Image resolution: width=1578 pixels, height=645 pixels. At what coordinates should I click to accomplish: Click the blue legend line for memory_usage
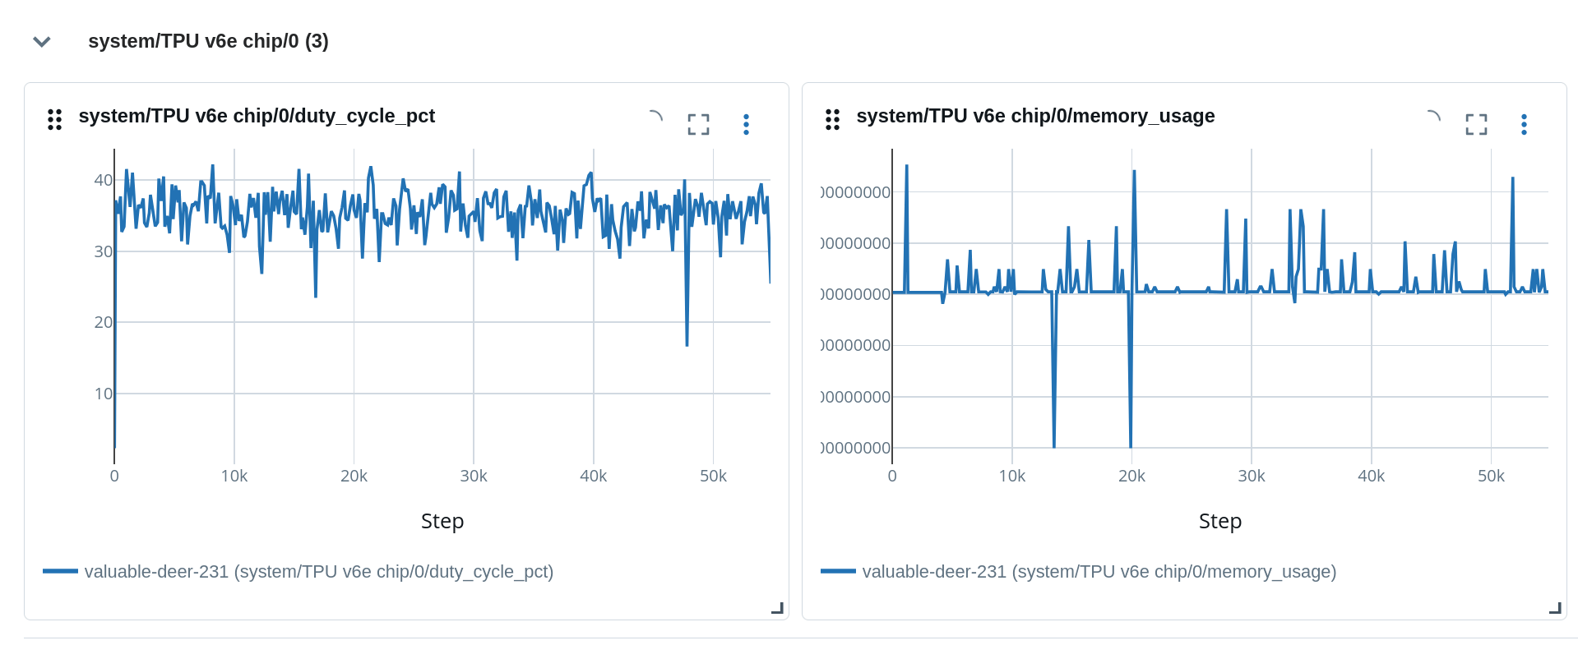[x=838, y=571]
